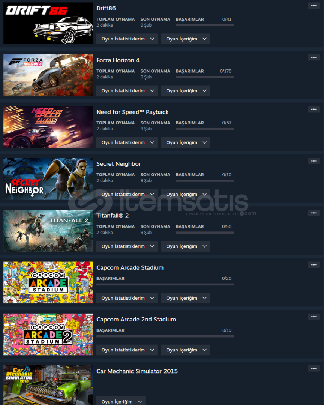This screenshot has width=324, height=405.
Task: Open the three-dot menu for Drift86
Action: (314, 5)
